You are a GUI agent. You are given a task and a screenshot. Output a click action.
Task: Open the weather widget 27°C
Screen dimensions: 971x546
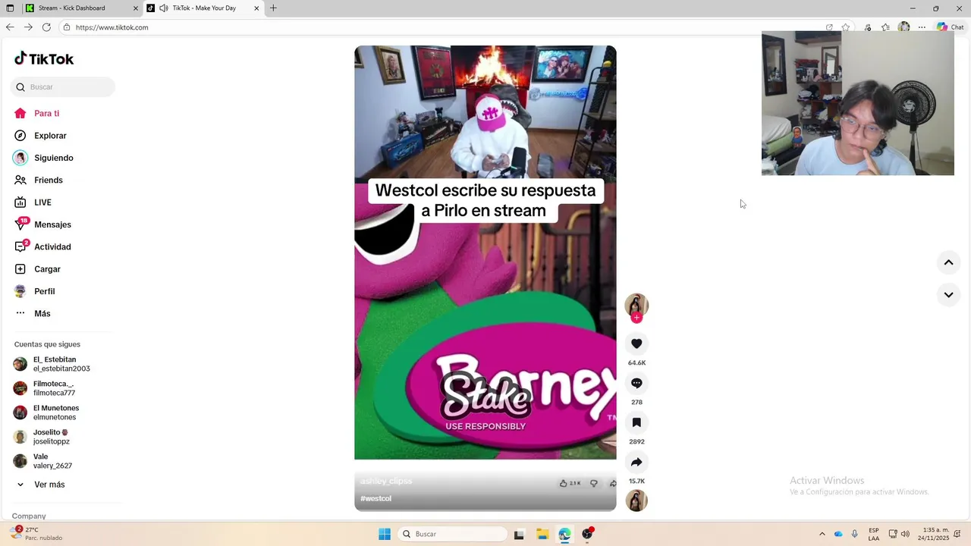click(x=36, y=534)
